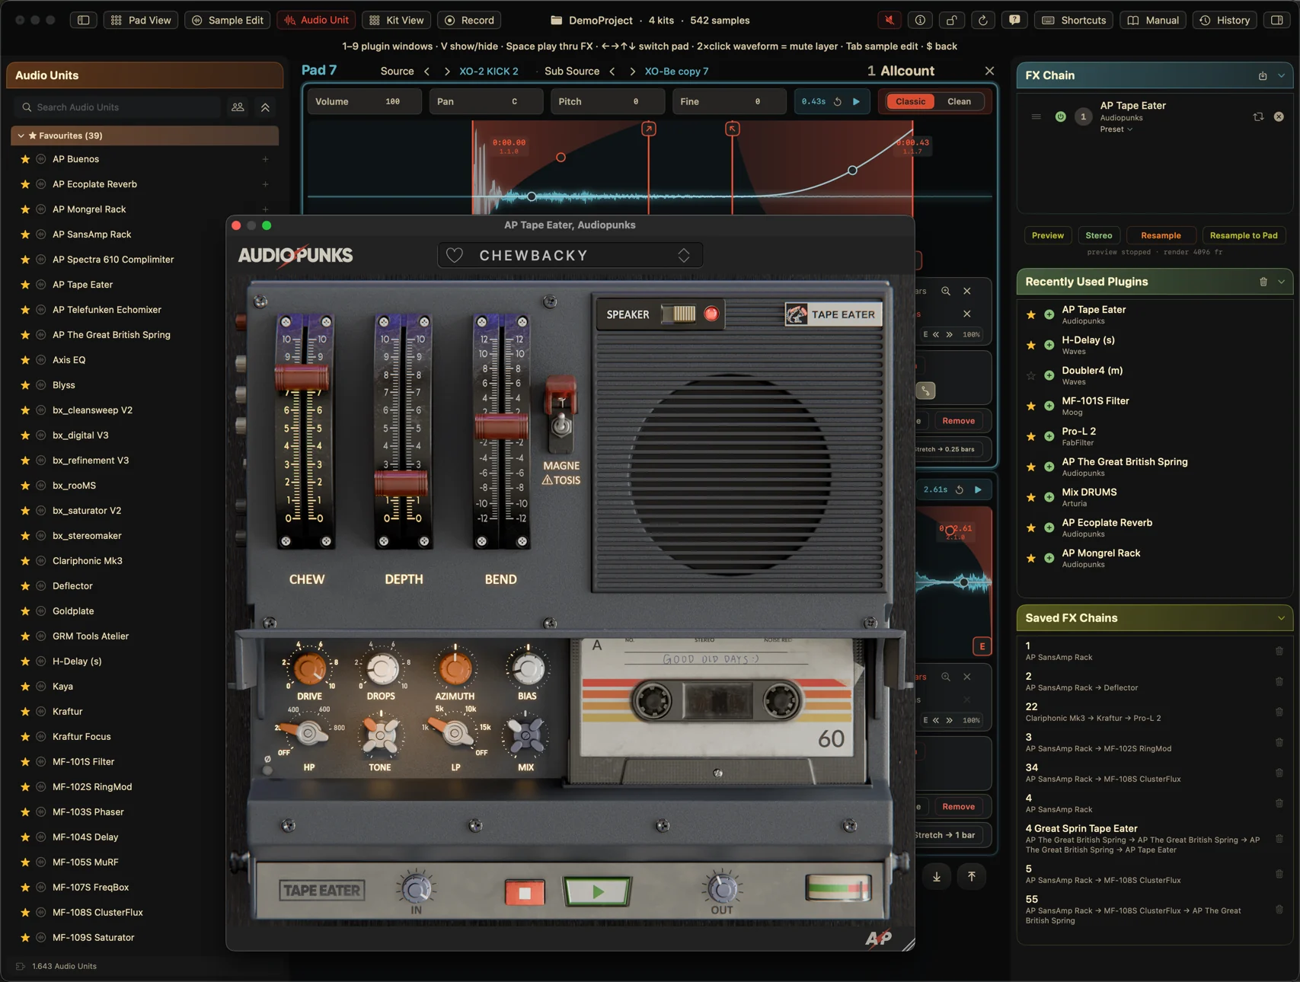The height and width of the screenshot is (982, 1300).
Task: Click the mute speaker icon in top toolbar
Action: [889, 21]
